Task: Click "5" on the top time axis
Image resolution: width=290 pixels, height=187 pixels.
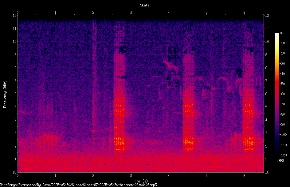Action: (x=206, y=13)
